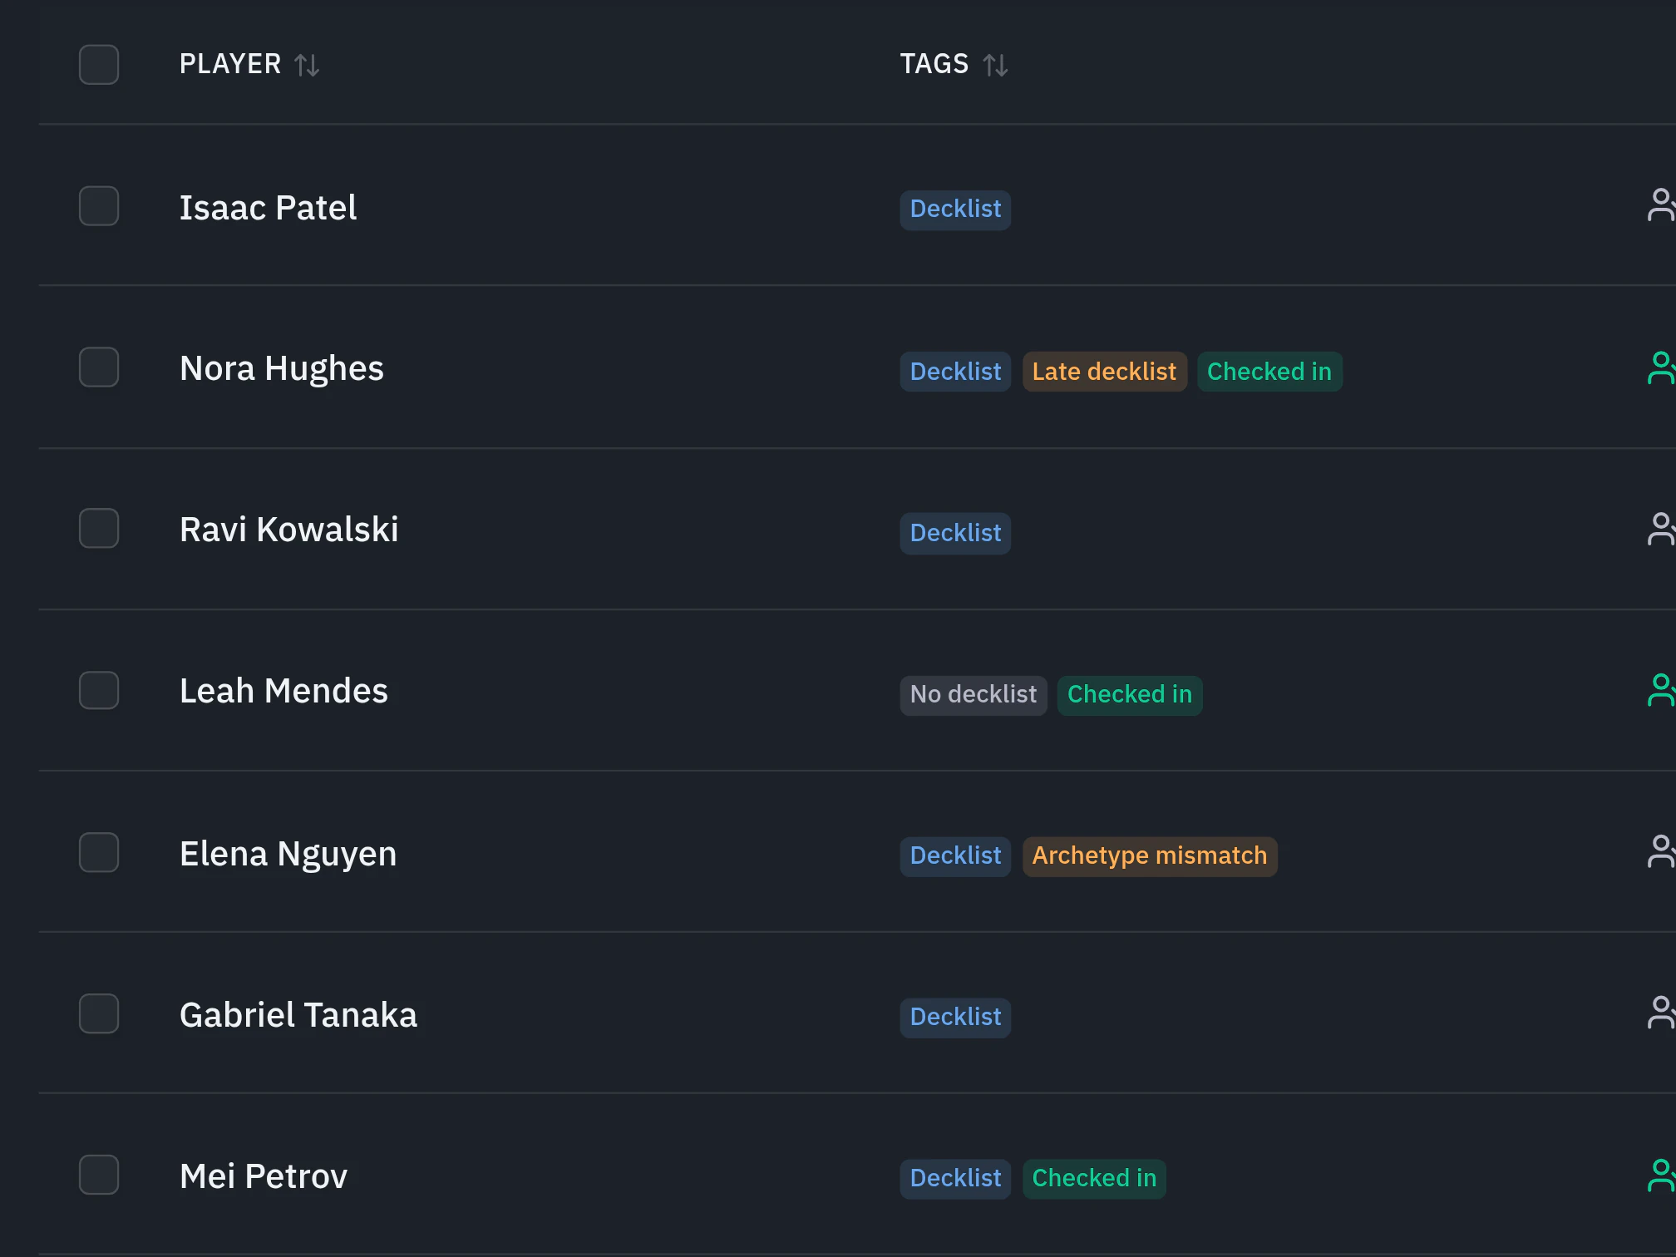Click Isaac Patel's Decklist tag
The width and height of the screenshot is (1676, 1257).
pyautogui.click(x=955, y=209)
